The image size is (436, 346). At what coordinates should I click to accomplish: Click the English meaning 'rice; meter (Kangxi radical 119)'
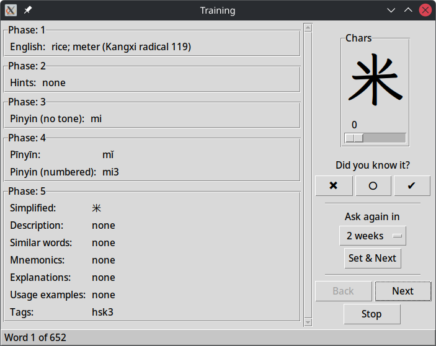click(x=121, y=47)
